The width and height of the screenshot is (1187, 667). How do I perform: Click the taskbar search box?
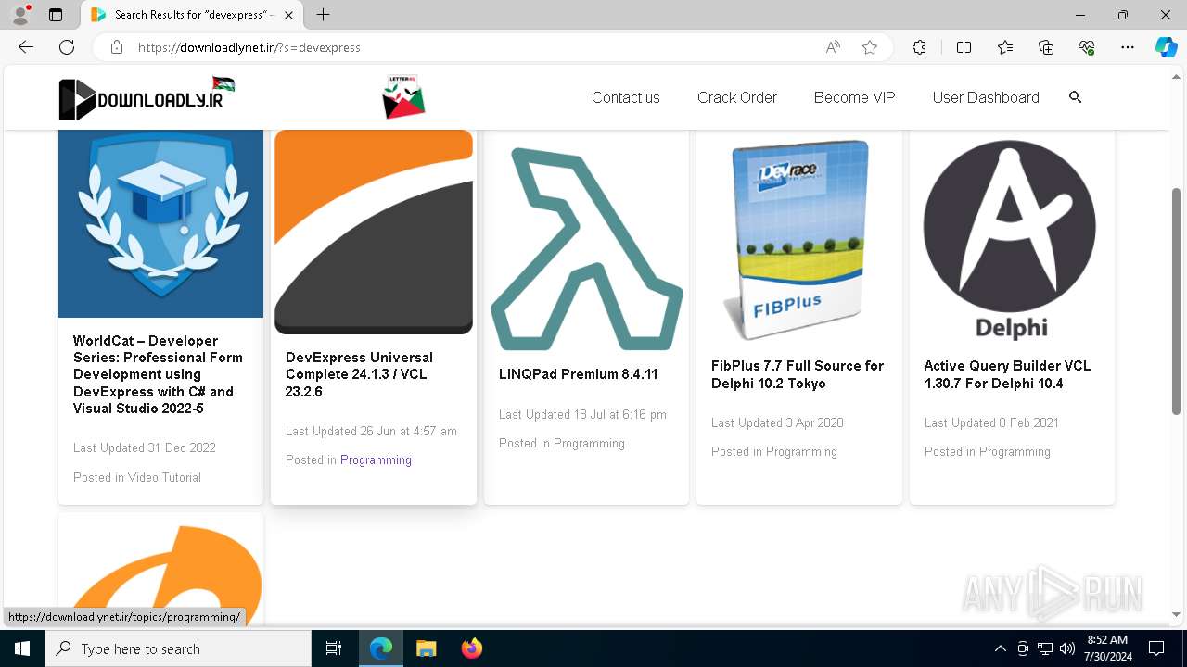(x=178, y=648)
